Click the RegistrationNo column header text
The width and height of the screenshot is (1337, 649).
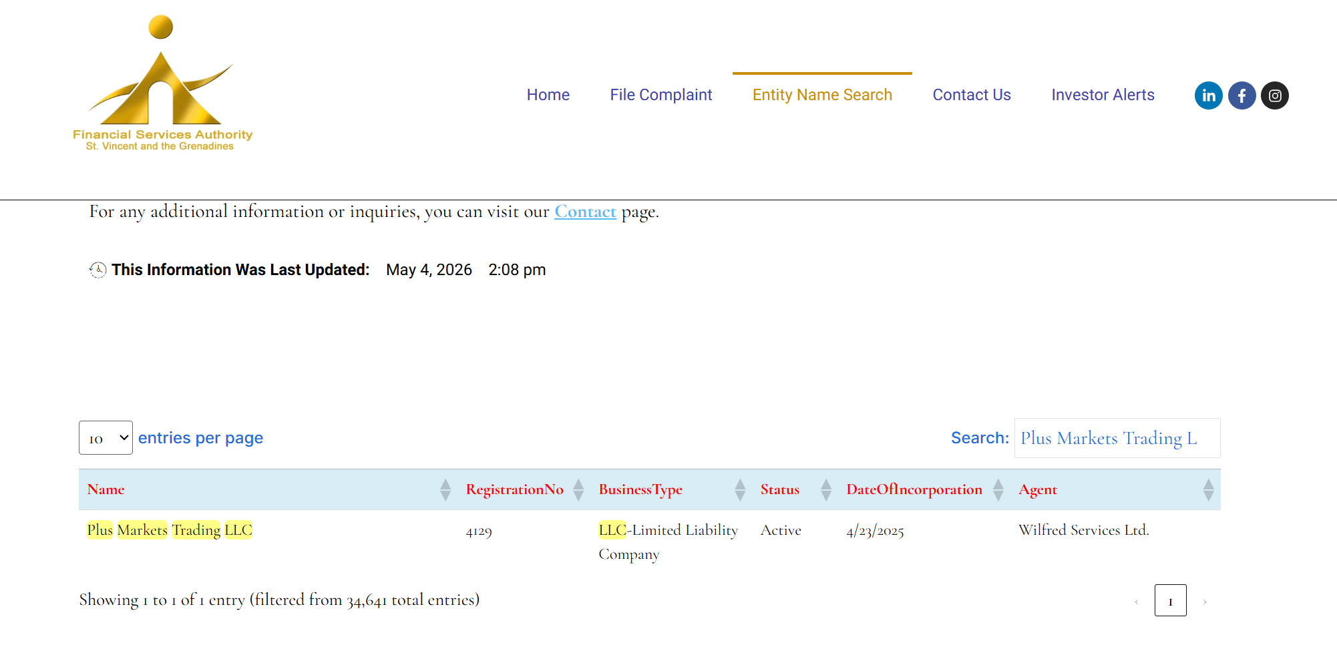[x=515, y=489]
